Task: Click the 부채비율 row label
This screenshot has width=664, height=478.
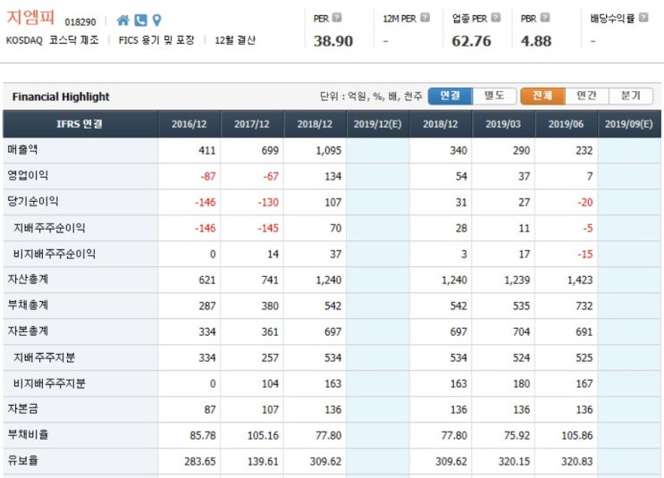Action: (28, 434)
